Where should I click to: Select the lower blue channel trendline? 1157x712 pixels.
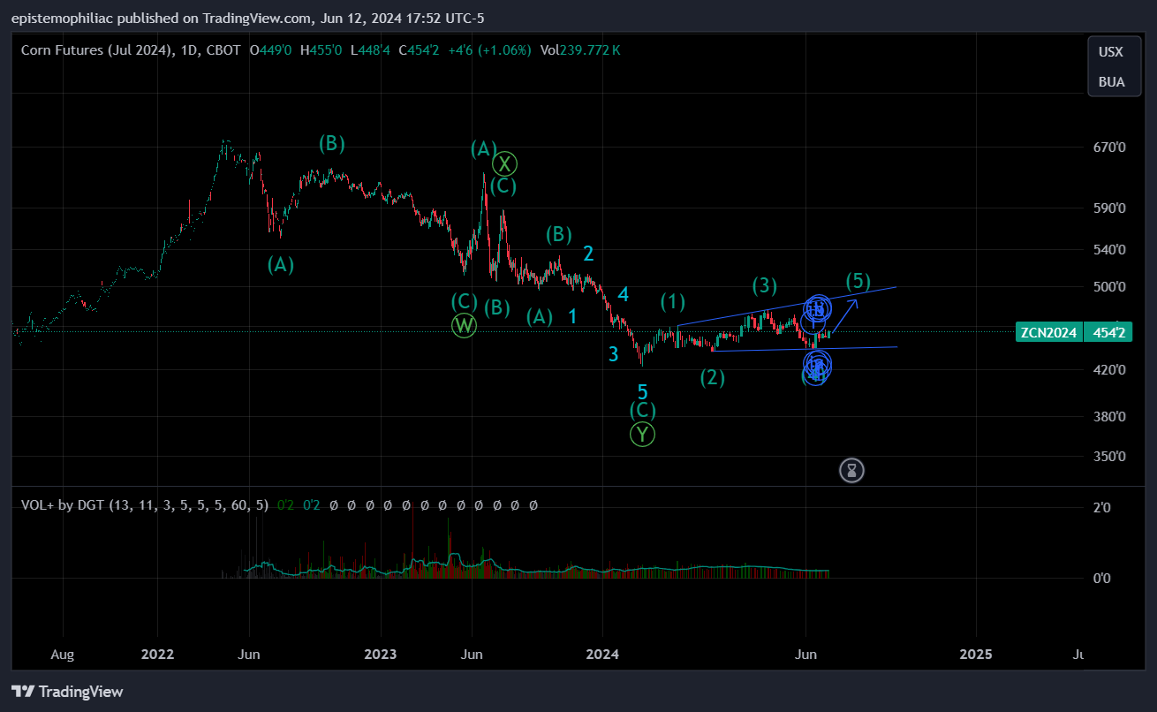tap(805, 348)
